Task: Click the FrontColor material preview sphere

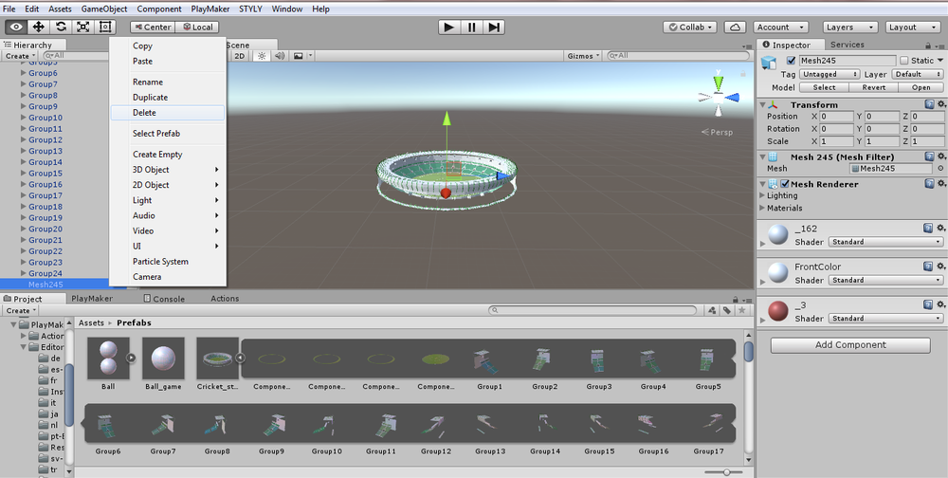Action: pos(778,273)
